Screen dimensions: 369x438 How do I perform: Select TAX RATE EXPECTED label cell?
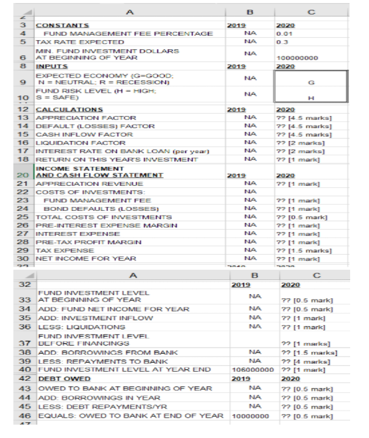click(129, 42)
